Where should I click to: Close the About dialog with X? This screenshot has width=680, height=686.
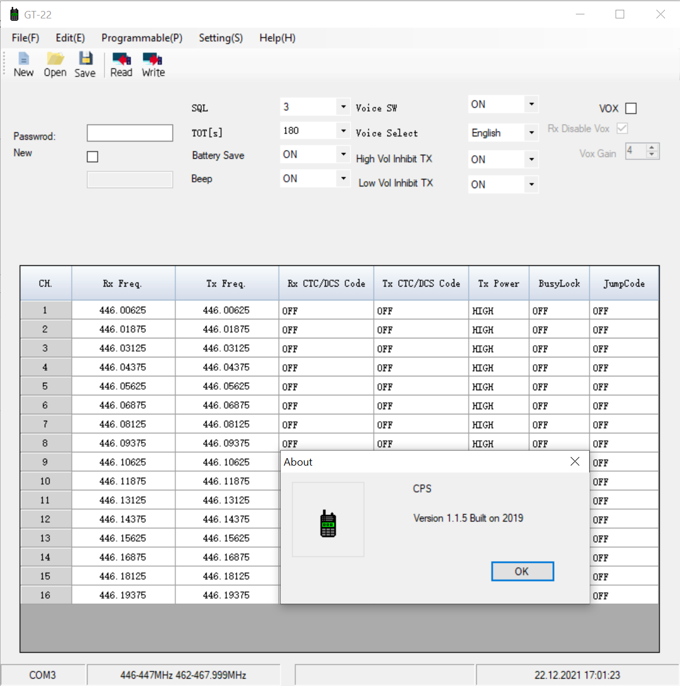(575, 462)
